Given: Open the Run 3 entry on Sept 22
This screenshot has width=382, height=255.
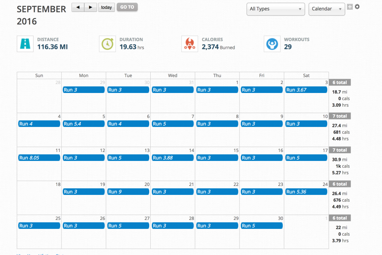Looking at the screenshot, I should 217,192.
